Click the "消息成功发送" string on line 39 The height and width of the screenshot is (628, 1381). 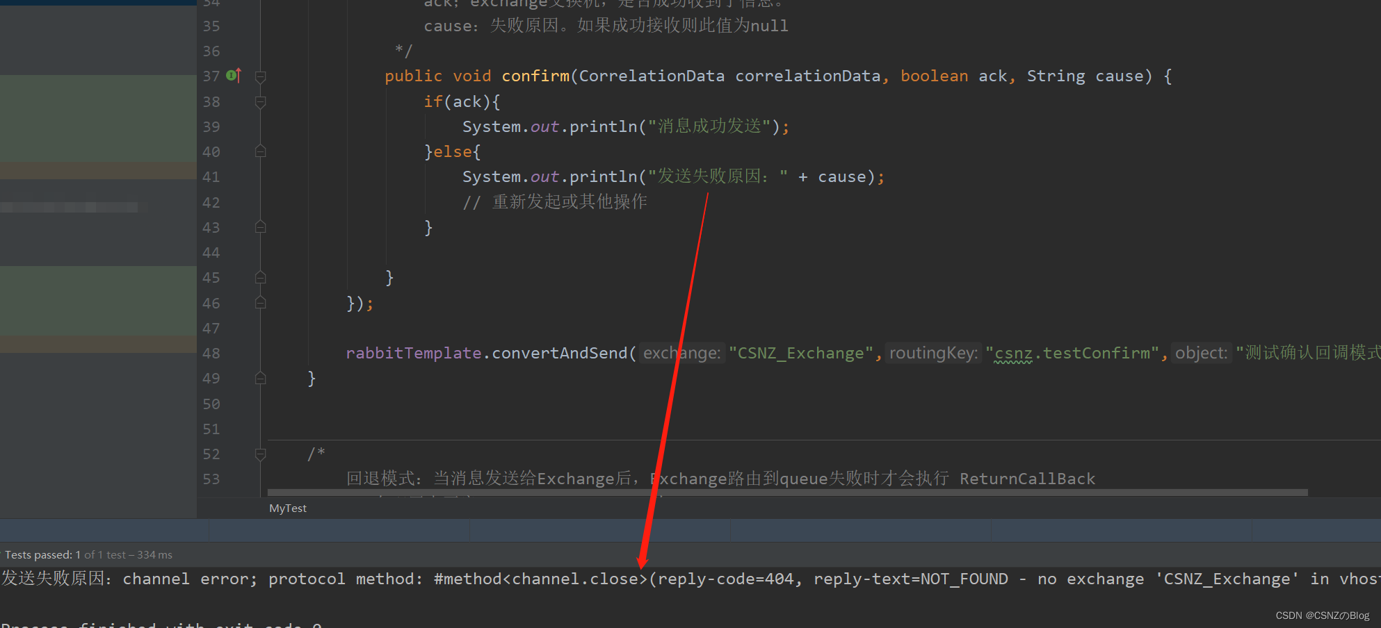click(709, 126)
